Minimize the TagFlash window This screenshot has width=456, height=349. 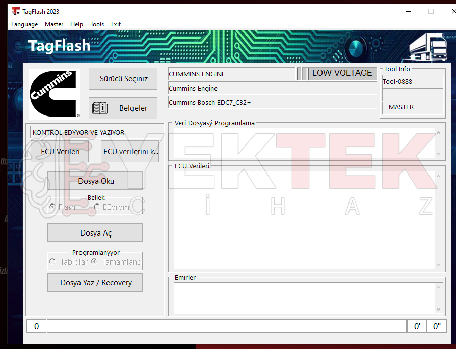(408, 11)
